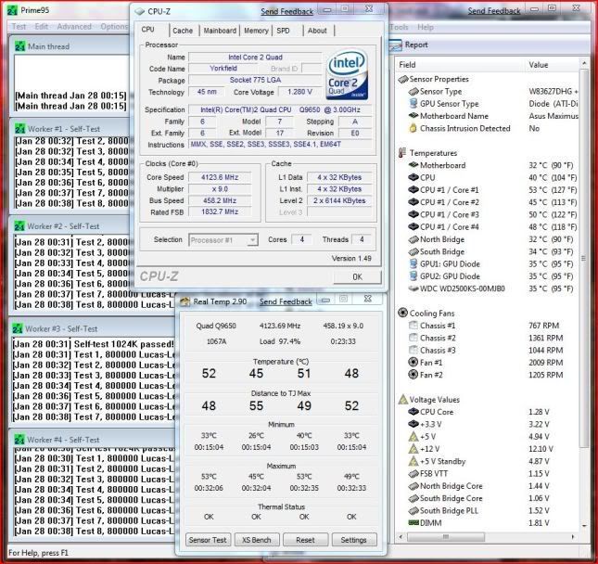598x564 pixels.
Task: Click the Prime95 application icon in title bar
Action: pyautogui.click(x=13, y=10)
